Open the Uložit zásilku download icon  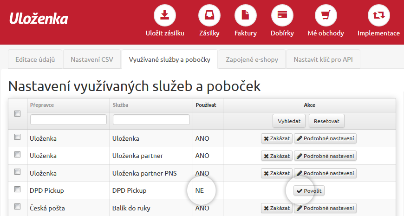tap(165, 15)
